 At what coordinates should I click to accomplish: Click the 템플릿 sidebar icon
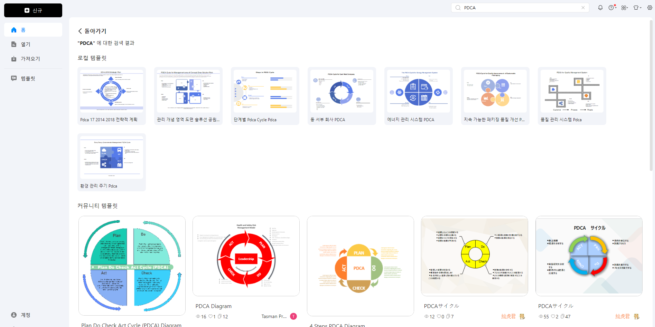click(x=14, y=78)
